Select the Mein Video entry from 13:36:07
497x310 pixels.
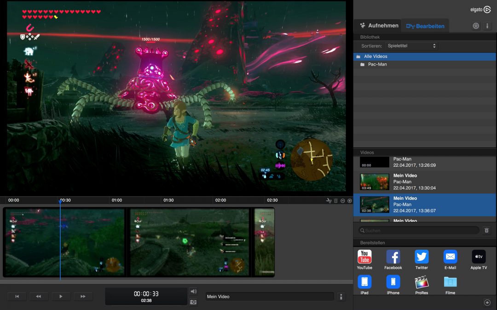pyautogui.click(x=425, y=205)
